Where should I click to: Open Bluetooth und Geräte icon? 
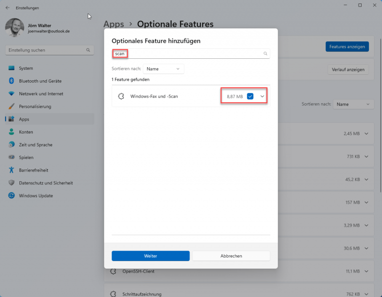[x=11, y=81]
